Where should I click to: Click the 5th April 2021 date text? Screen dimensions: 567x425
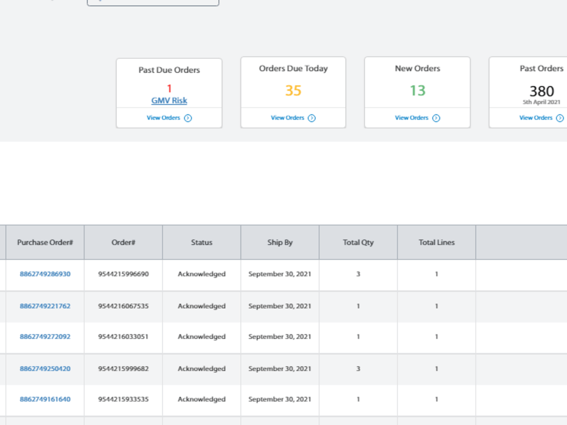[x=541, y=102]
